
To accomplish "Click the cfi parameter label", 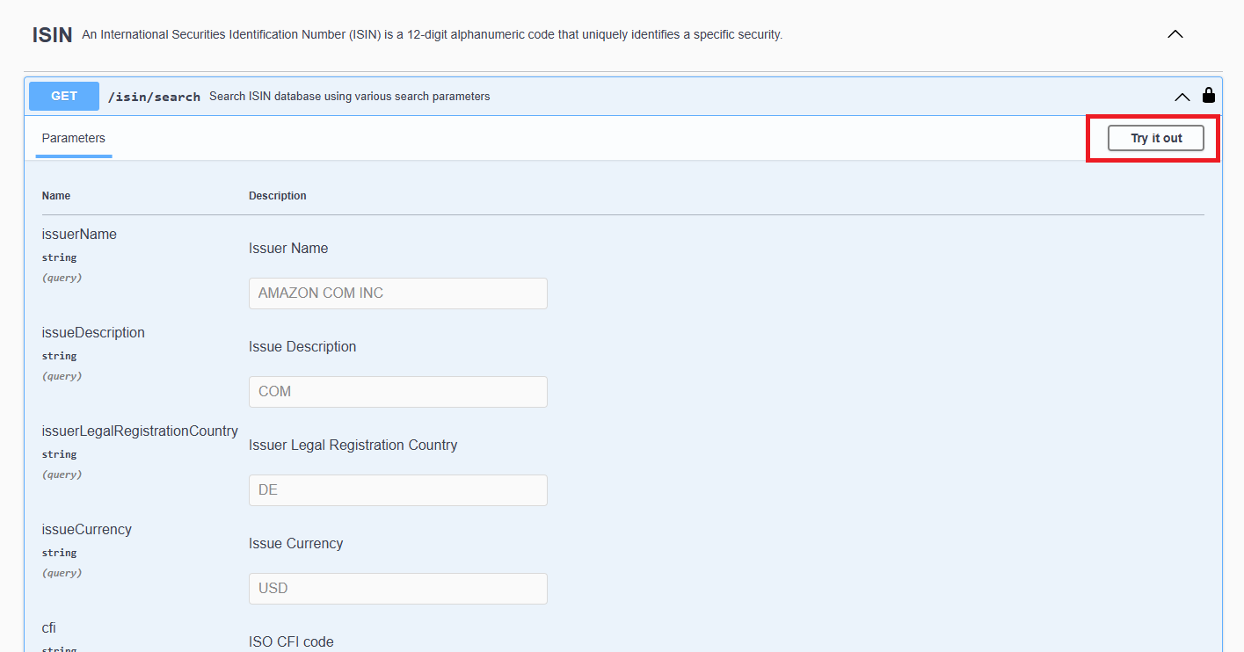I will pos(49,627).
